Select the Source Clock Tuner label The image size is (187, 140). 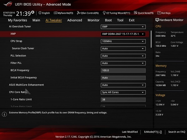pos(23,48)
